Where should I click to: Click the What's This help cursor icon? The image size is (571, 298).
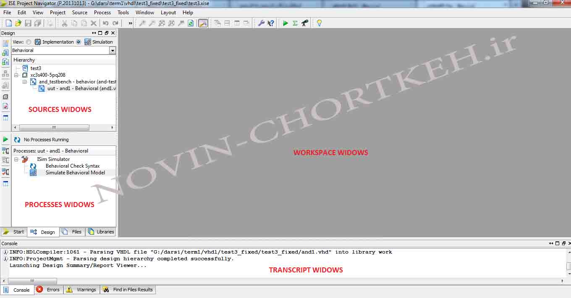[x=271, y=23]
